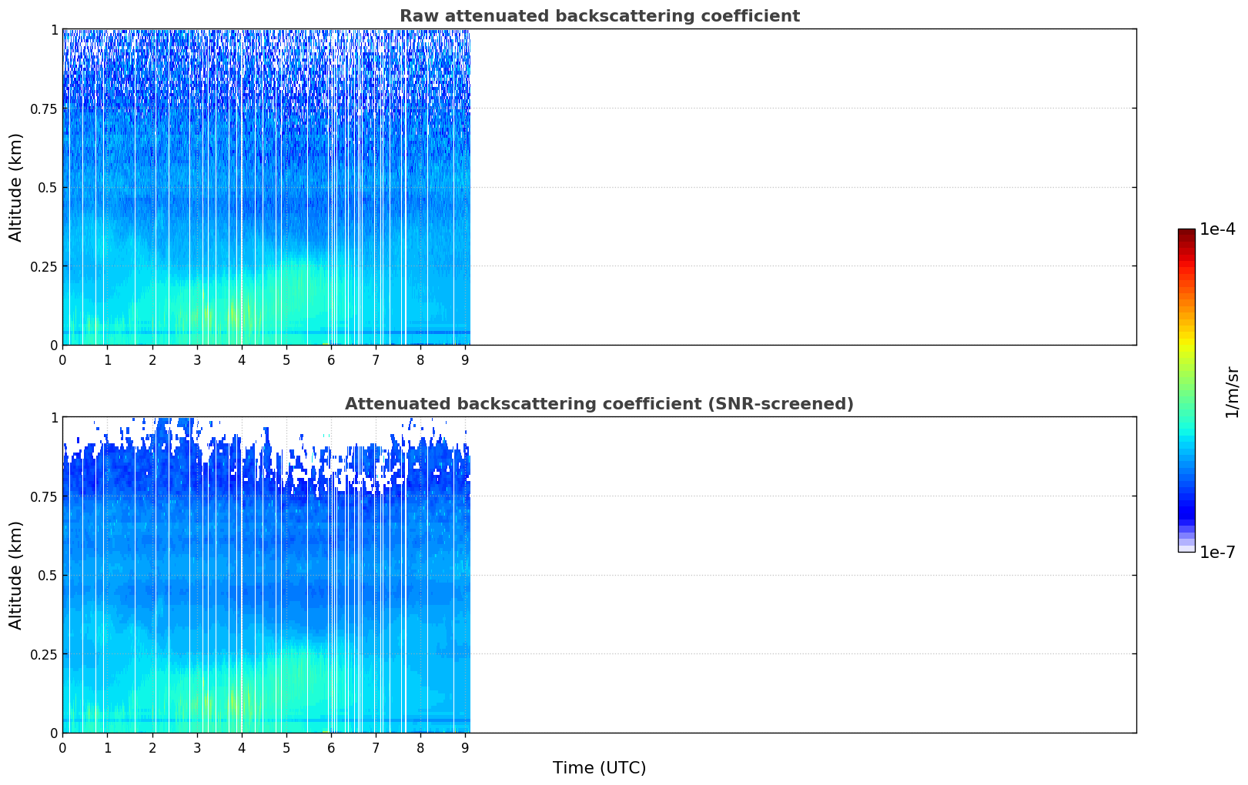Click the upper plot's 0.5 altitude tick label
The height and width of the screenshot is (785, 1248).
(x=48, y=188)
